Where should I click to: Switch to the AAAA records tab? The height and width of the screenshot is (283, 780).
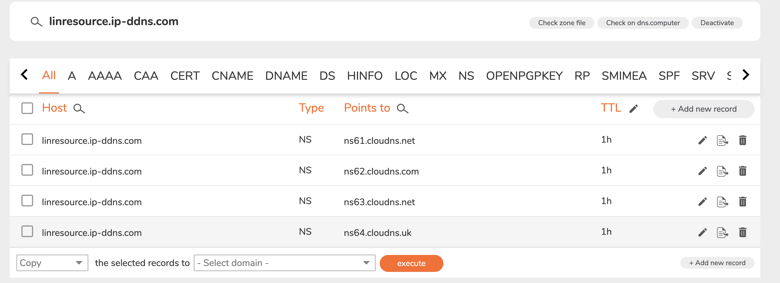(105, 76)
